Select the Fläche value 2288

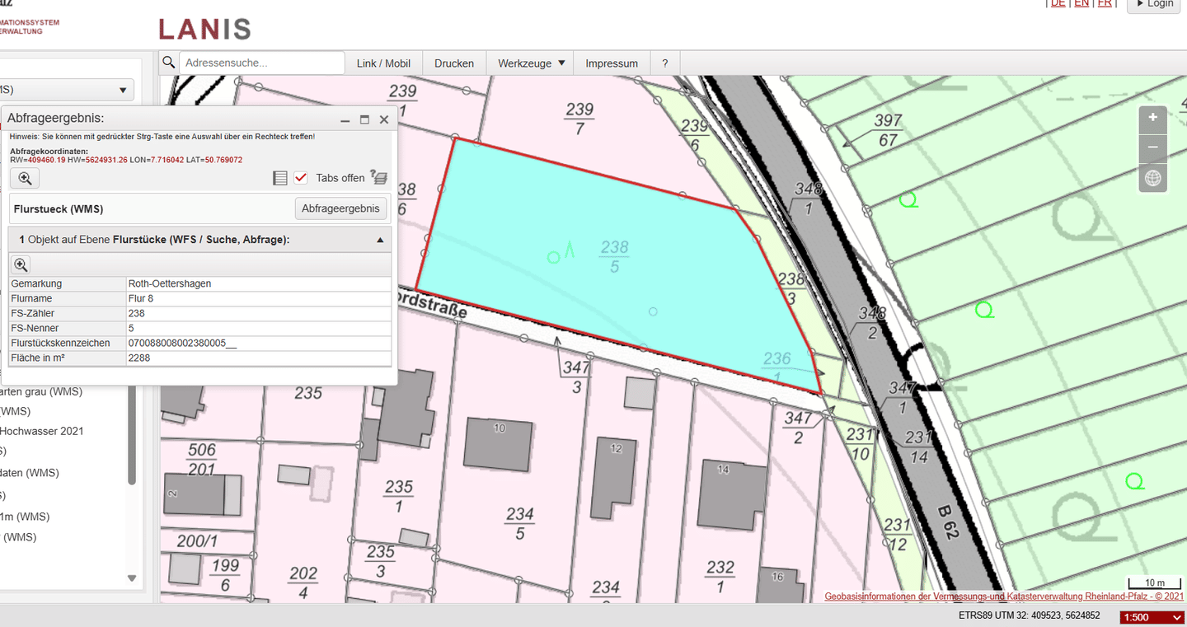[x=139, y=358]
